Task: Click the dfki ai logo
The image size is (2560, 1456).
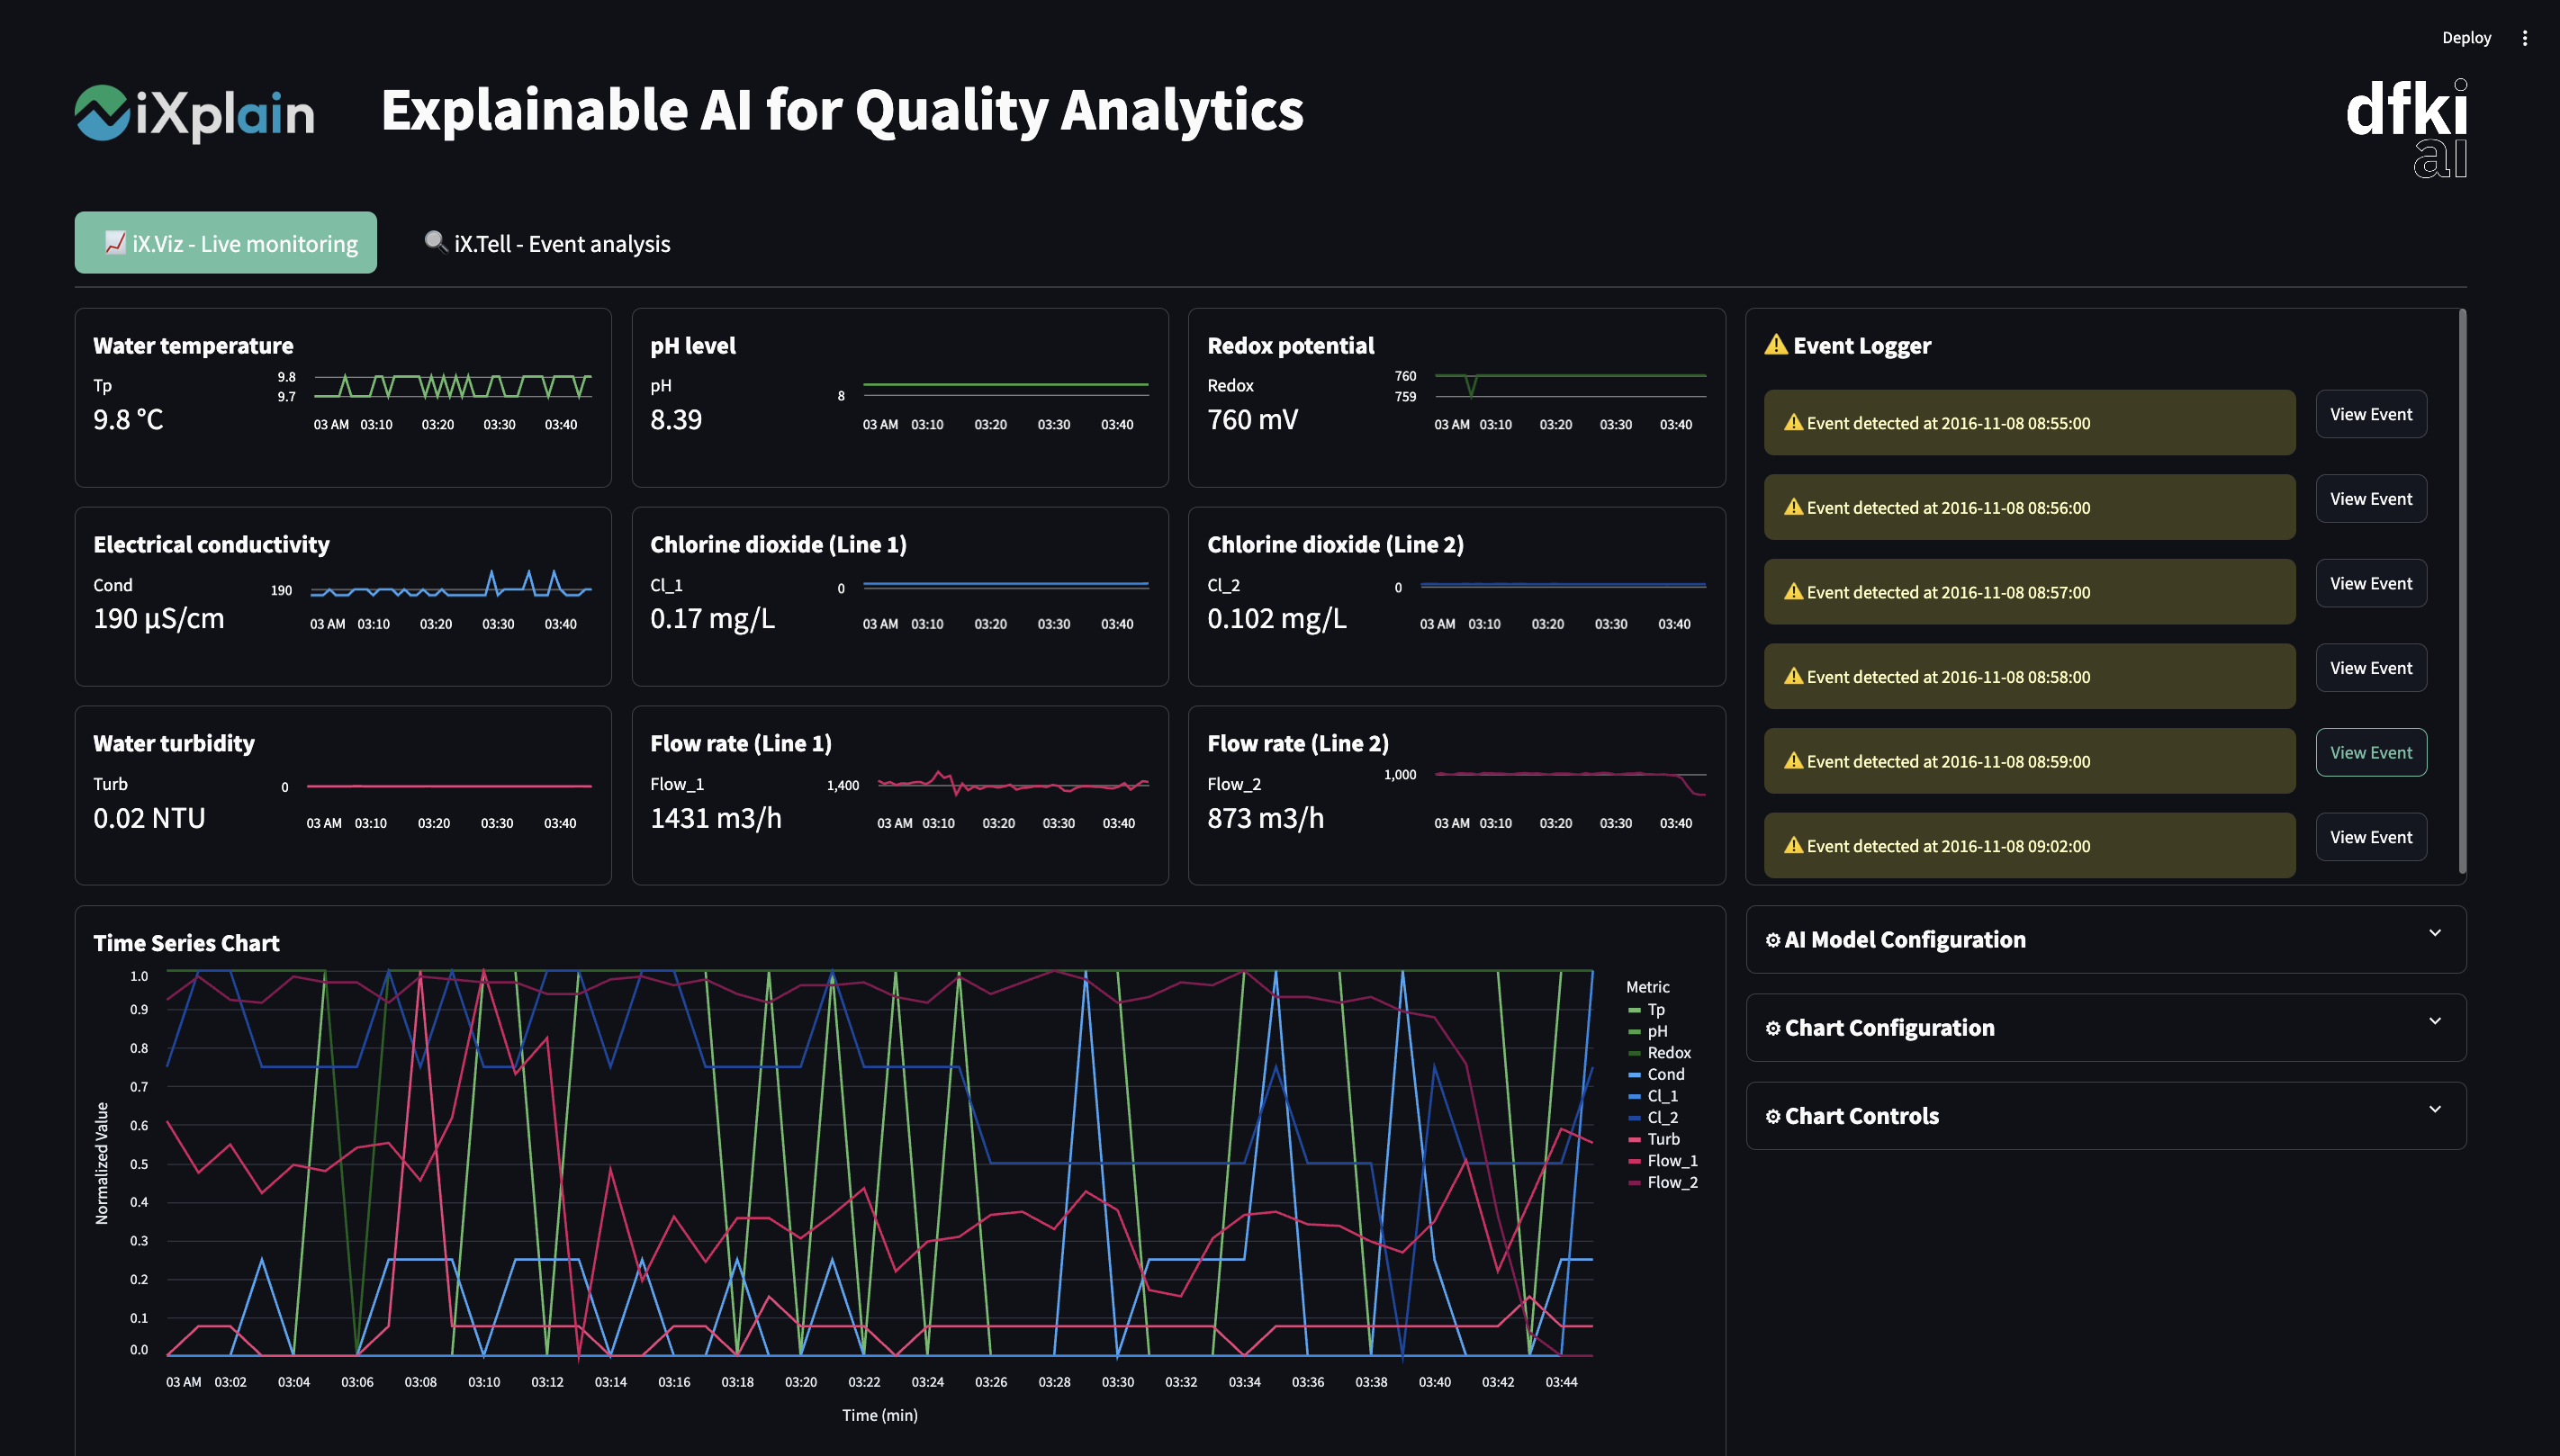Action: point(2405,128)
